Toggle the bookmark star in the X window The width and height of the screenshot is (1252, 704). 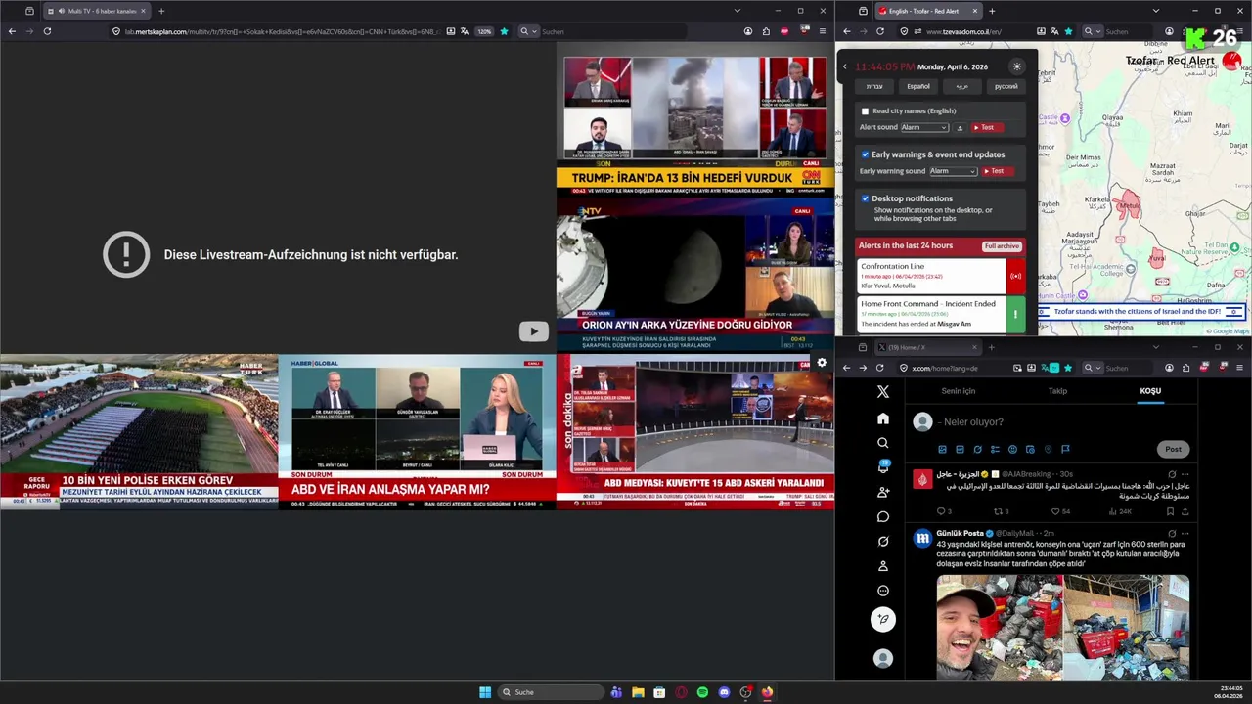tap(1068, 368)
